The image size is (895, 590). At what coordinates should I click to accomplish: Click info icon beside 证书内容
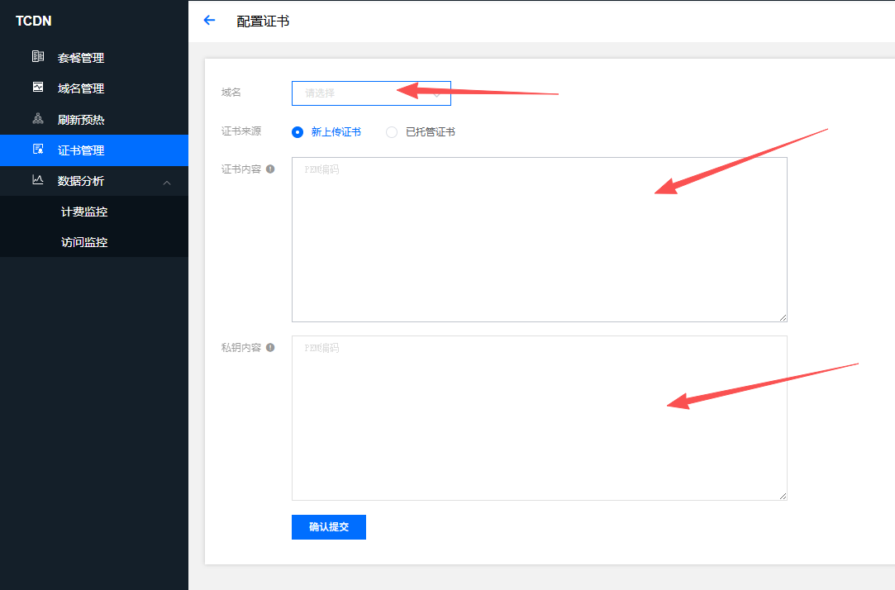click(270, 169)
